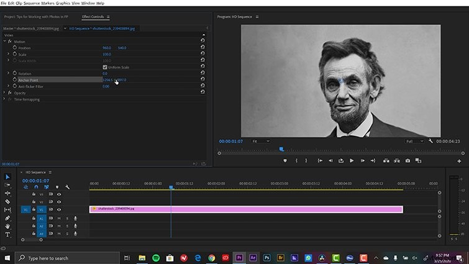Expand the Rotation property
This screenshot has width=469, height=264.
point(8,73)
